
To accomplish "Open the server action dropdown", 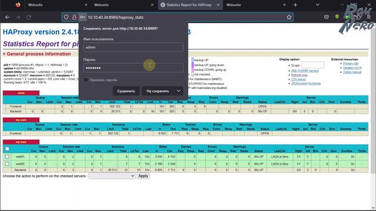I will click(x=112, y=176).
